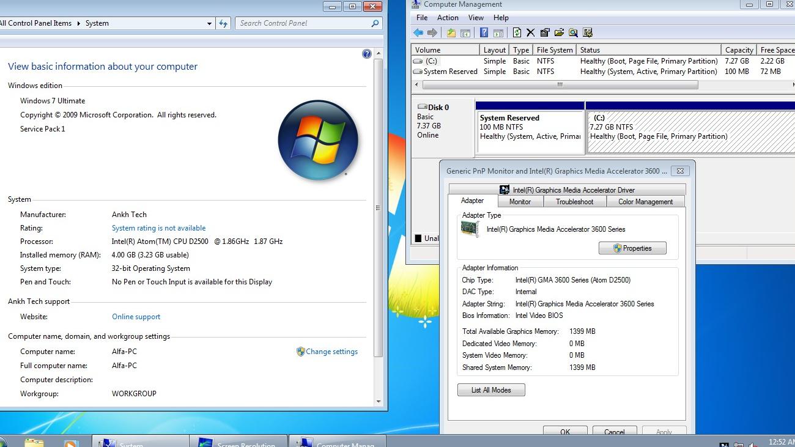Click the '72 MB' free space cell
The height and width of the screenshot is (447, 795).
tap(771, 72)
